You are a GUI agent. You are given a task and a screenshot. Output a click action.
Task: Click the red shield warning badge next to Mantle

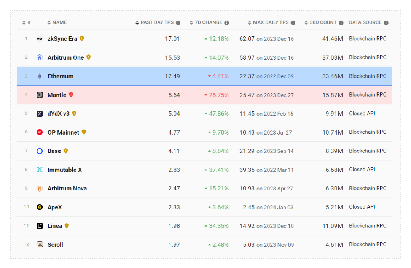[71, 95]
